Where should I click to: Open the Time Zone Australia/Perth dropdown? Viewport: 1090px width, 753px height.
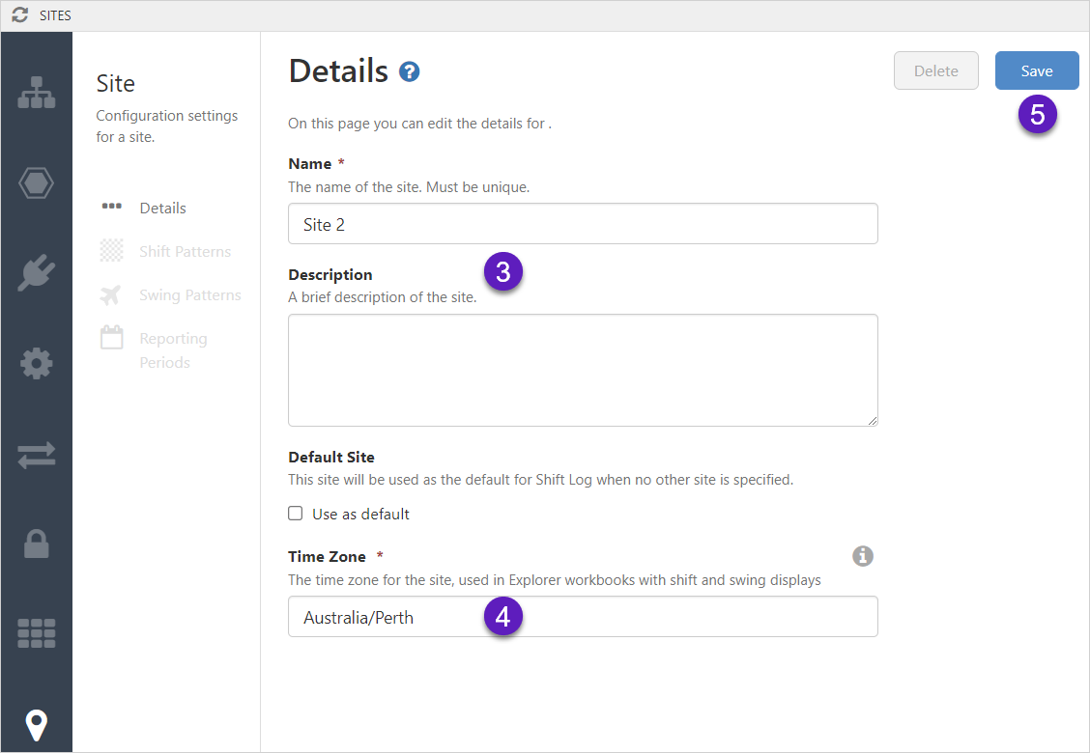click(x=583, y=617)
